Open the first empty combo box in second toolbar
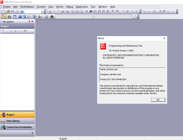Screen dimensions: 183x140 pyautogui.click(x=75, y=17)
